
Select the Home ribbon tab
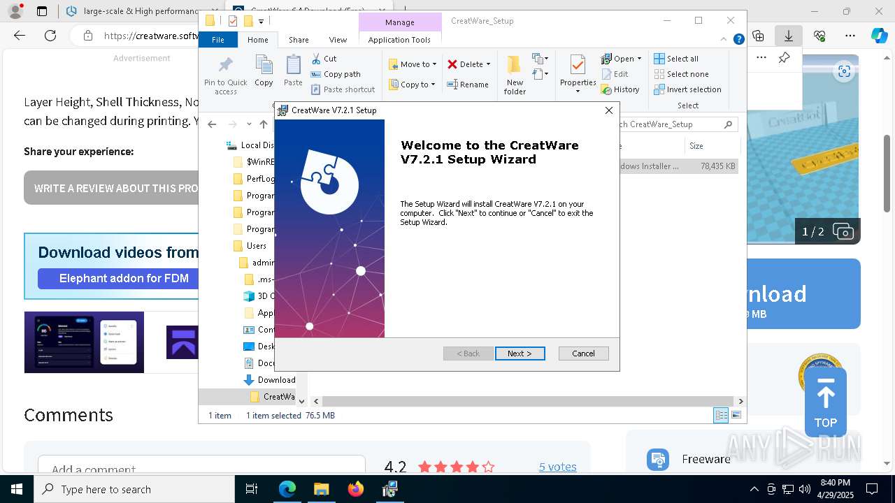[258, 40]
